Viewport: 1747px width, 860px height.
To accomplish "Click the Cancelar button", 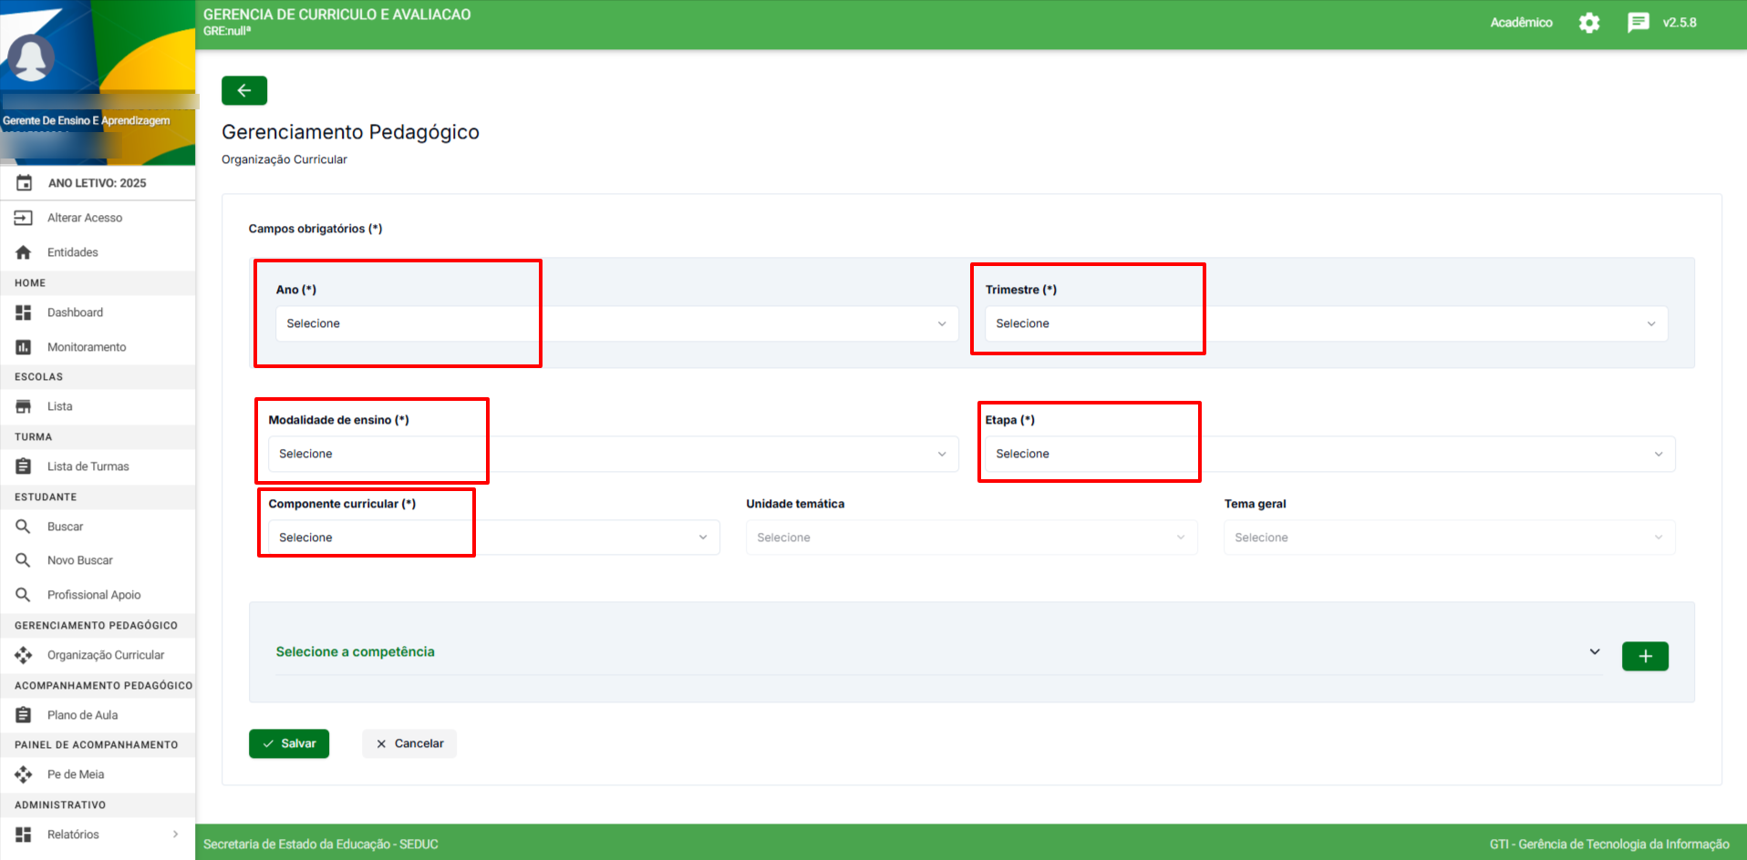I will pos(409,743).
